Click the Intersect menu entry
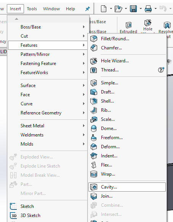 (127, 214)
